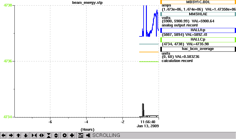Click the vertical zoom-out up-down arrows icon
Screen dimensions: 236x139
coord(56,135)
